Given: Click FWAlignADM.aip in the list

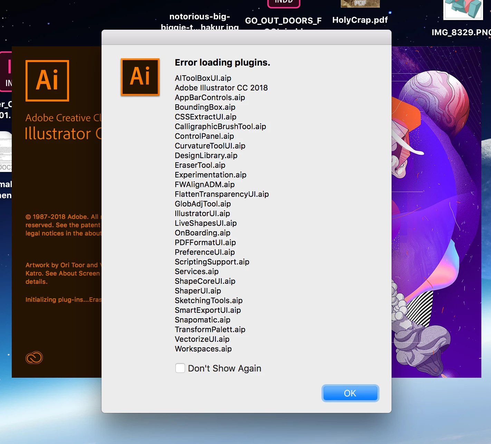Looking at the screenshot, I should point(205,184).
